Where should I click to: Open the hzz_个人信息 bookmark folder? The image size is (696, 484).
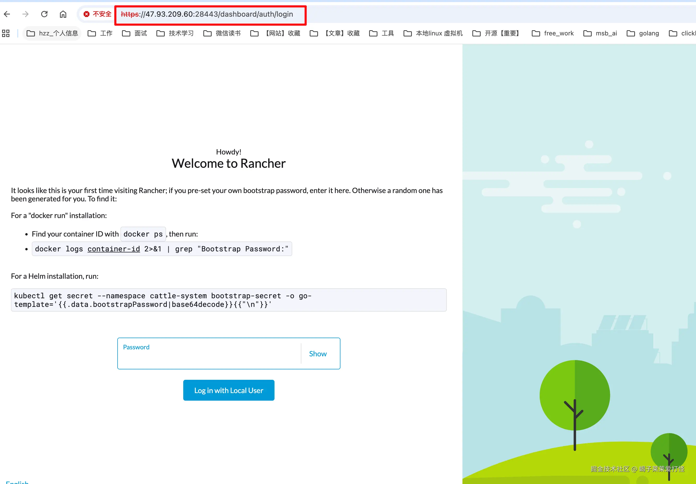(52, 33)
